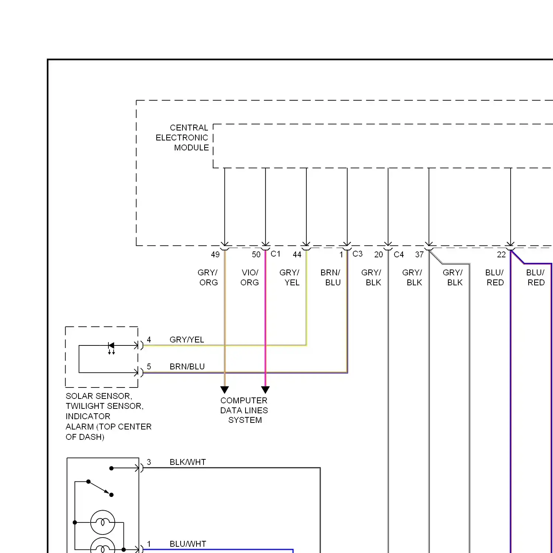Click the CENTRAL ELECTRONIC MODULE label
Image resolution: width=553 pixels, height=553 pixels.
182,138
